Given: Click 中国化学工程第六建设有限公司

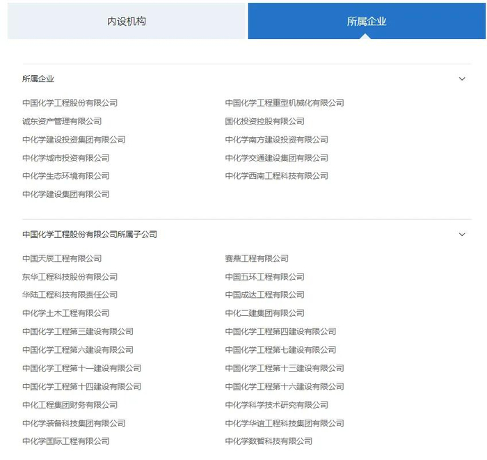Looking at the screenshot, I should pos(78,350).
